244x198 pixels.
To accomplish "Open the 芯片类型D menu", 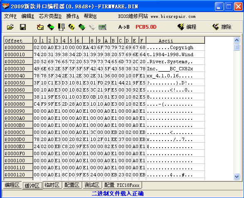I will tap(50, 16).
